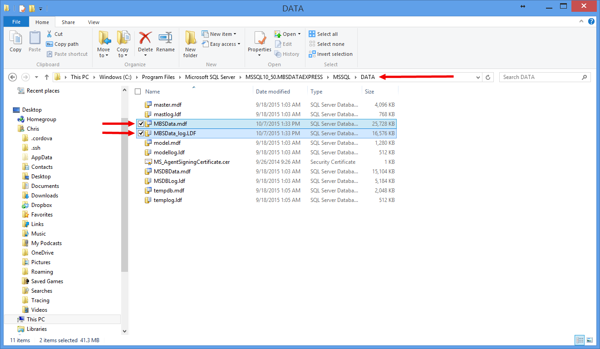600x349 pixels.
Task: Click the Select all icon
Action: 312,34
